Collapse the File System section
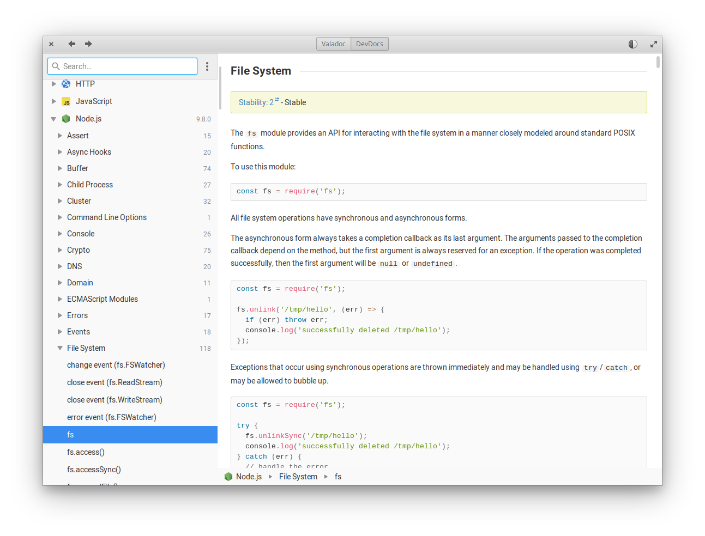Image resolution: width=705 pixels, height=536 pixels. coord(60,348)
